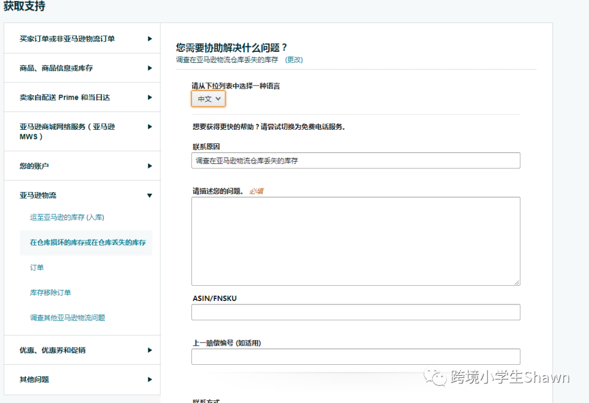Open 优惠、优惠券和促销 menu item
Screen dimensions: 589x403
[x=52, y=350]
